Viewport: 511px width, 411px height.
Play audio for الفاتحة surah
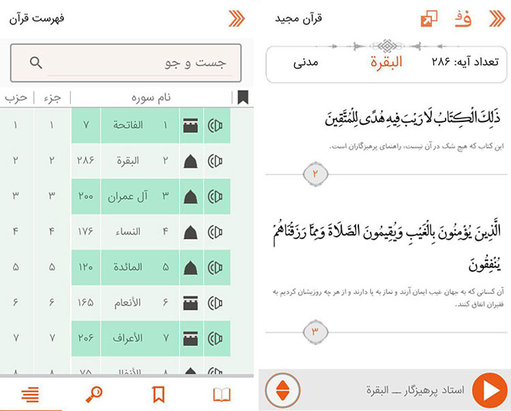coord(216,126)
